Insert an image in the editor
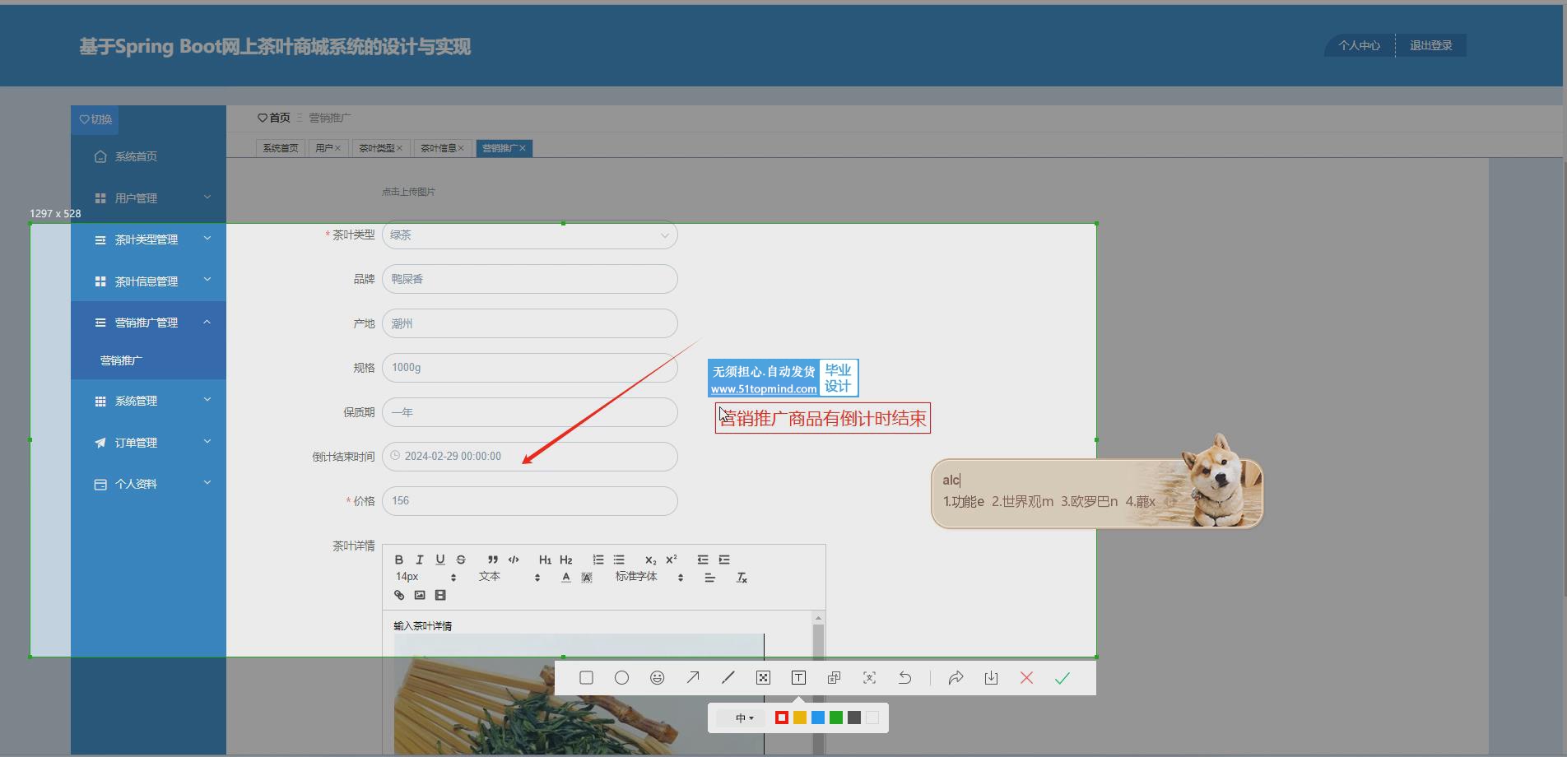The image size is (1567, 757). [x=420, y=595]
